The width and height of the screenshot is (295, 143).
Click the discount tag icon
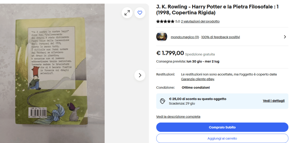[162, 101]
